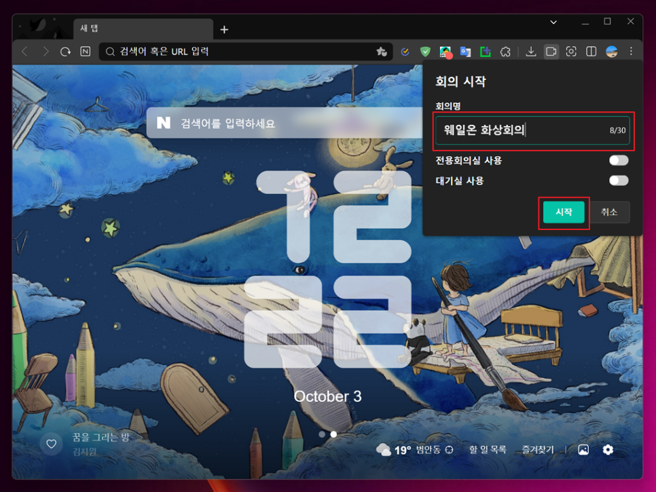Select the second wallpaper page dot

tap(333, 434)
